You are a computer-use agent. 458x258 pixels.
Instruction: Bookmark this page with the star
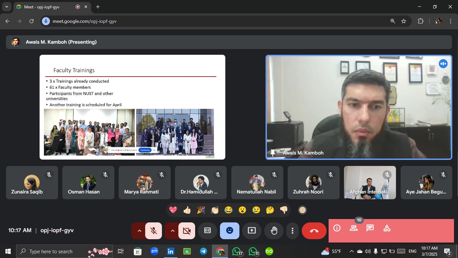click(x=404, y=21)
